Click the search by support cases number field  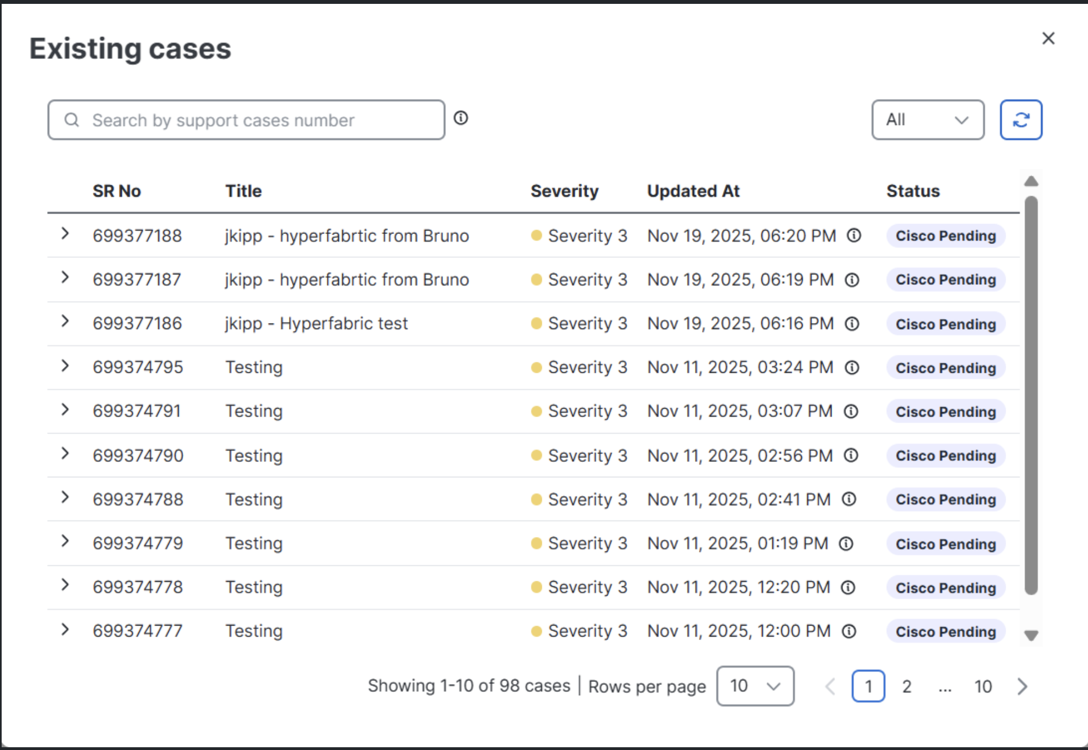coord(247,120)
